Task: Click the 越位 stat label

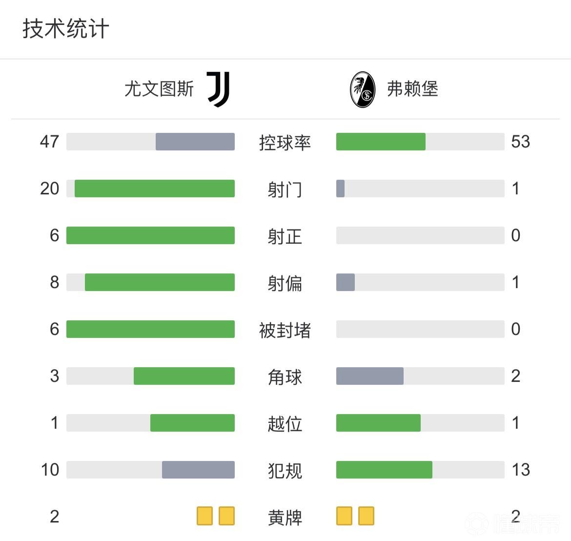Action: [x=285, y=423]
